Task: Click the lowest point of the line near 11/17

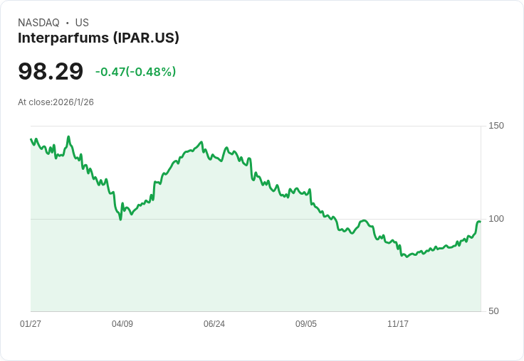Action: click(x=407, y=257)
